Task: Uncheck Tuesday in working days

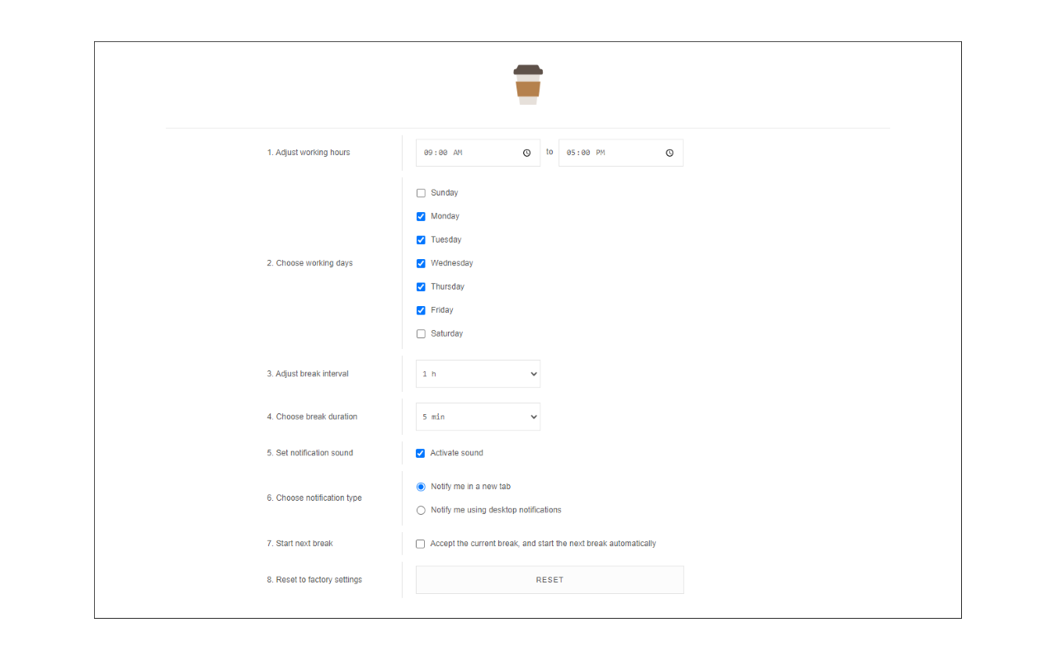Action: coord(421,239)
